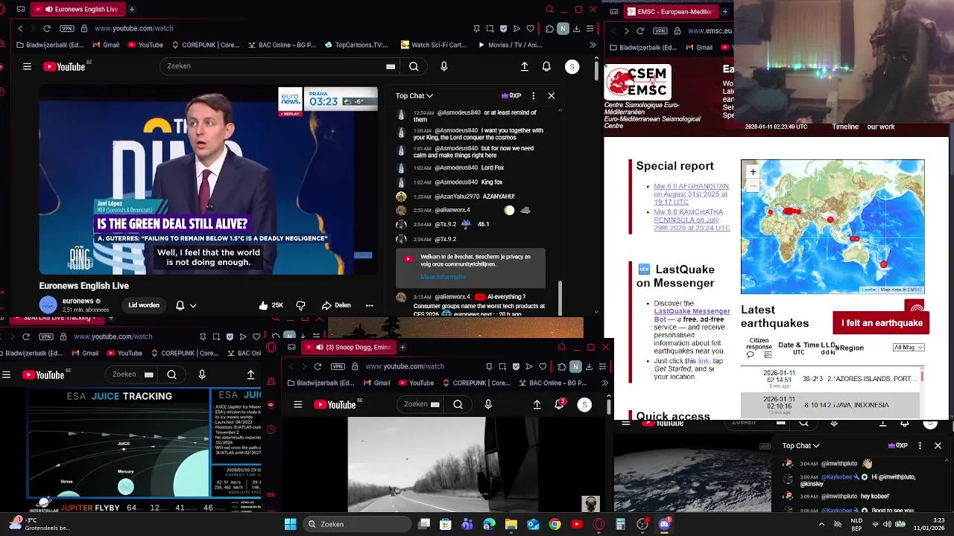Screen dimensions: 954x536
Task: Dislike the Euronews English Live video
Action: (300, 305)
